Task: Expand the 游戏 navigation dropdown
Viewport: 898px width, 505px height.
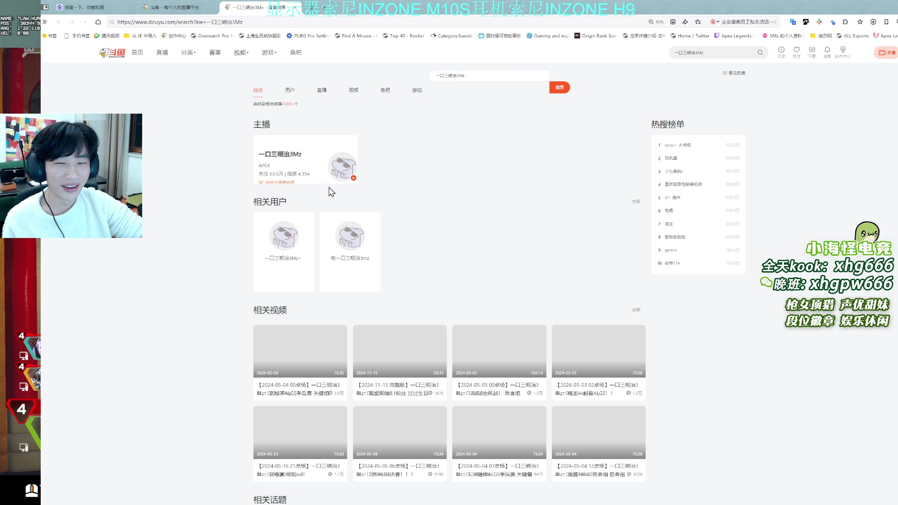Action: click(269, 53)
